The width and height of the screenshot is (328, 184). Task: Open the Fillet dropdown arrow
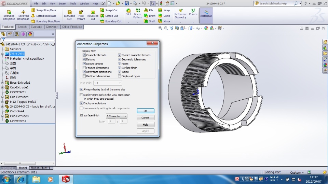[x=128, y=22]
